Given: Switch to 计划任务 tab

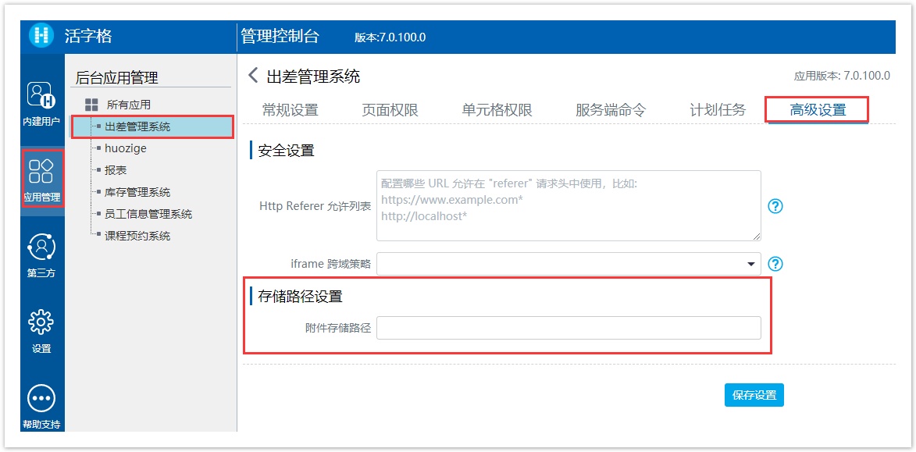Looking at the screenshot, I should click(717, 110).
